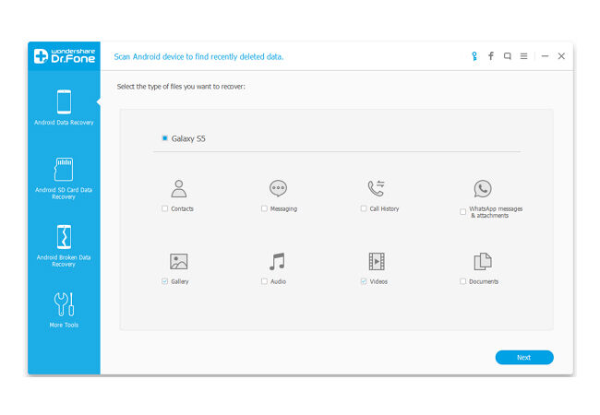Open Android Data Recovery from sidebar
This screenshot has width=600, height=415.
coord(64,107)
